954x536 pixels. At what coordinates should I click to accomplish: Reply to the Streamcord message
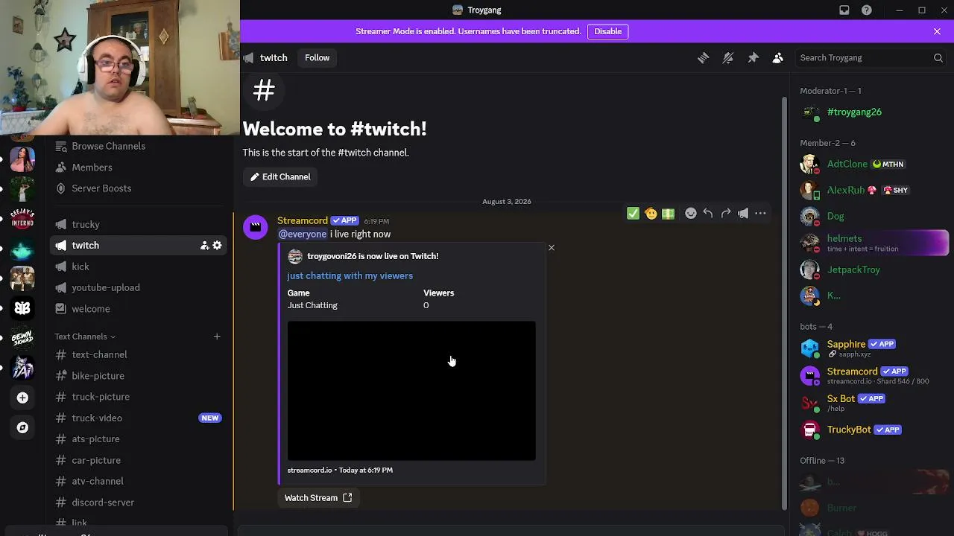708,214
